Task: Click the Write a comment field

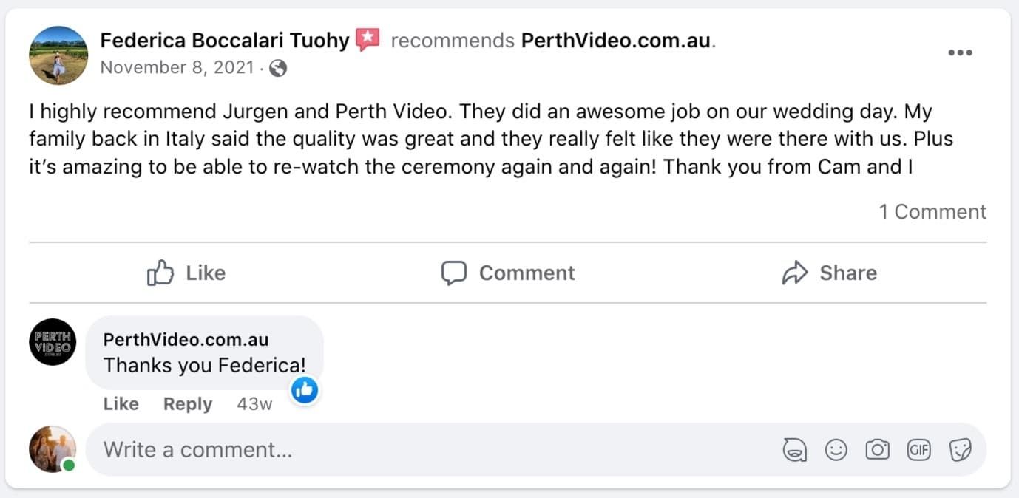Action: [x=429, y=449]
